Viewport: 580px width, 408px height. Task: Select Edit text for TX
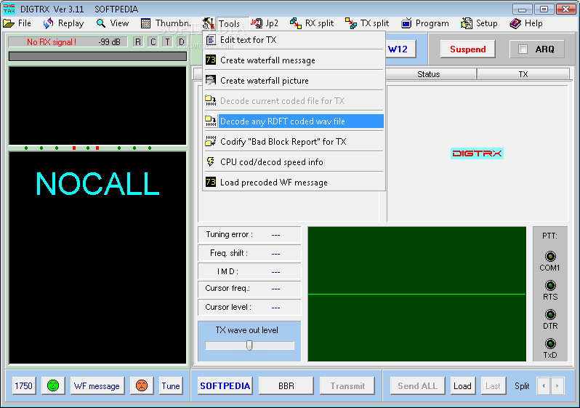point(294,39)
